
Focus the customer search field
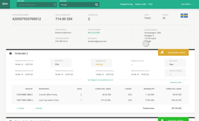79,5
